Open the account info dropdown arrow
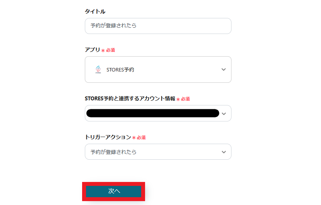The image size is (321, 205). click(224, 114)
